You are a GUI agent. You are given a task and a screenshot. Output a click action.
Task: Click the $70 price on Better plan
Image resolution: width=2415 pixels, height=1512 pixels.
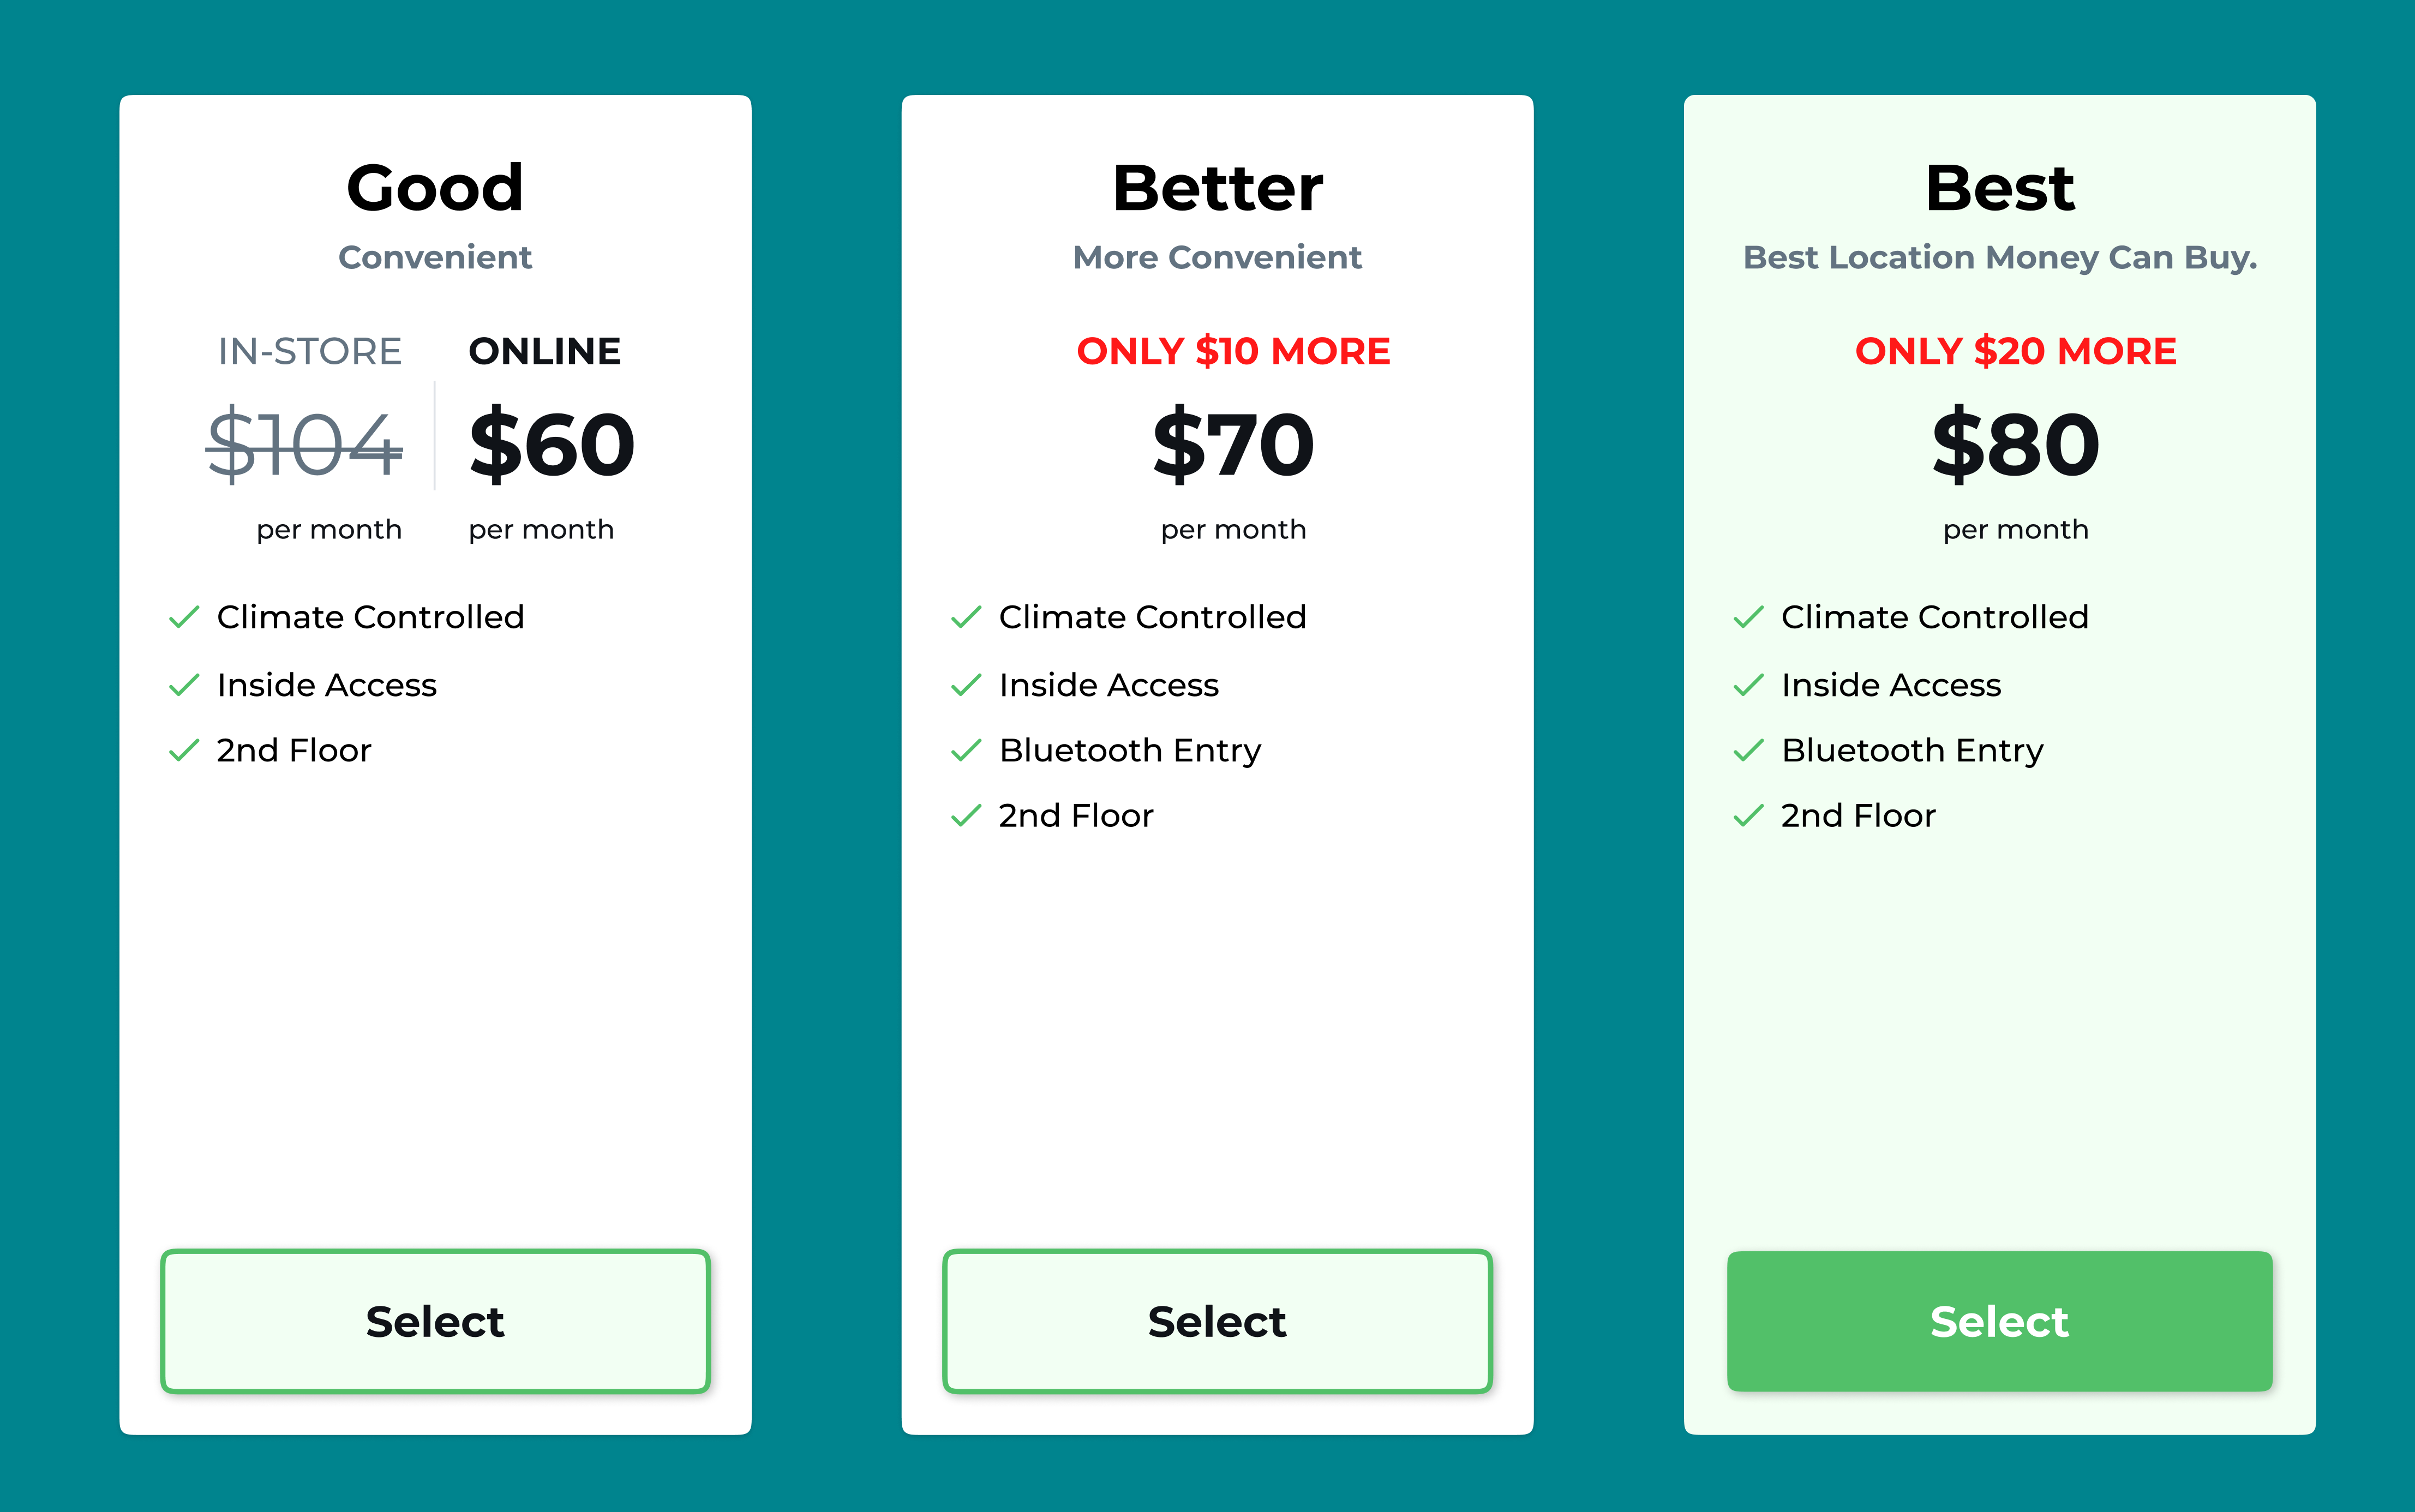point(1233,444)
